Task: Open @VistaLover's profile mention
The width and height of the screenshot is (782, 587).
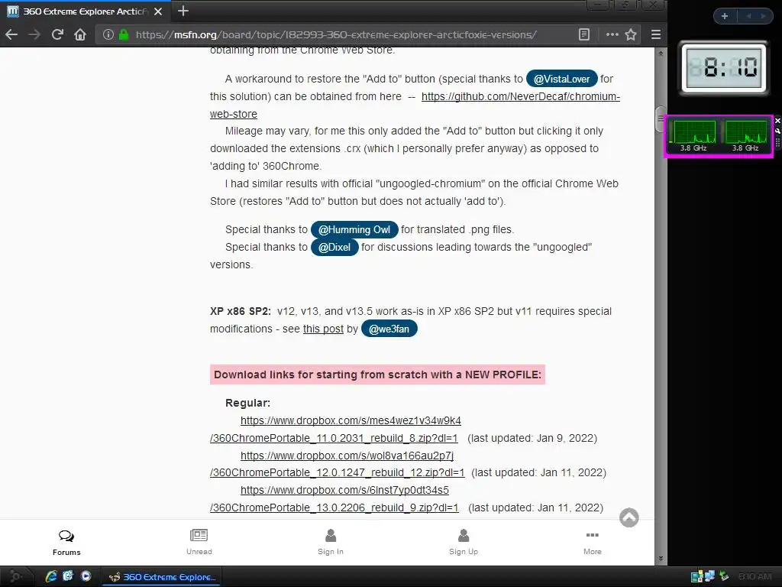Action: (561, 79)
